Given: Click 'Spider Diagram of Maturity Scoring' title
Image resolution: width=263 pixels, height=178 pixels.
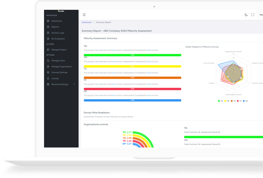Looking at the screenshot, I should [x=202, y=47].
